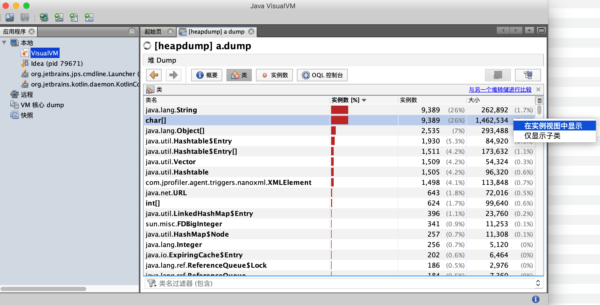Open the filter history stepper
Viewport: 600px width, 305px height.
coord(538,283)
